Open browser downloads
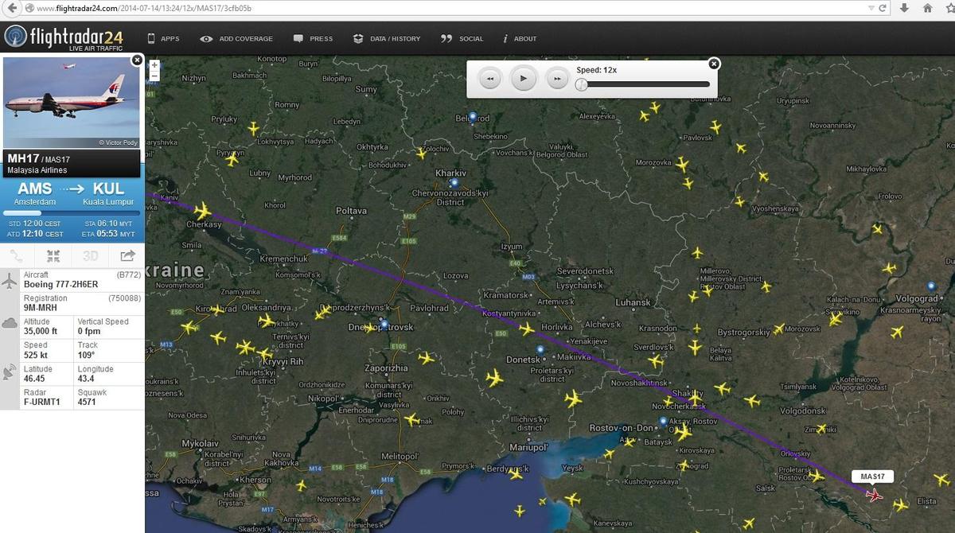955x533 pixels. tap(905, 8)
